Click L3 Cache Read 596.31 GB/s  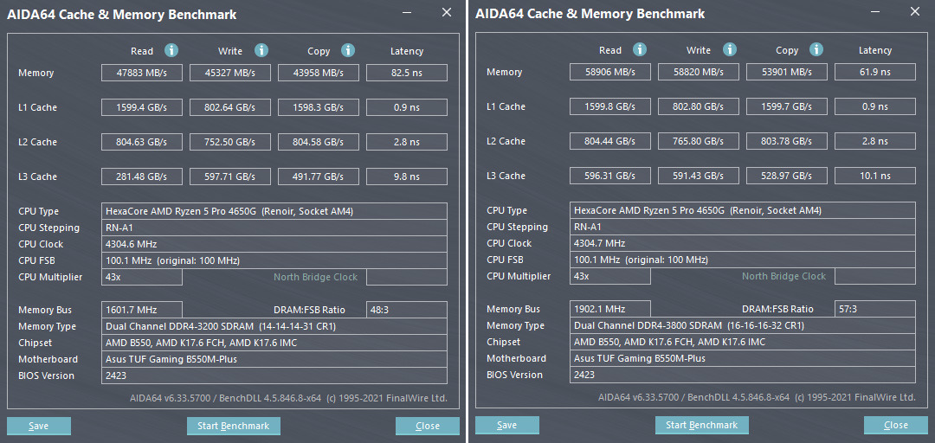610,176
